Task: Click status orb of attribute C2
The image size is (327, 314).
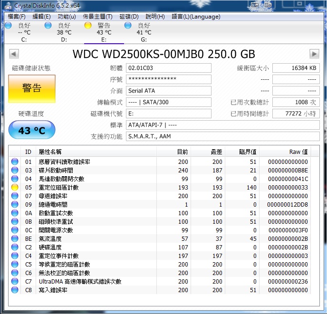Action: click(15, 247)
